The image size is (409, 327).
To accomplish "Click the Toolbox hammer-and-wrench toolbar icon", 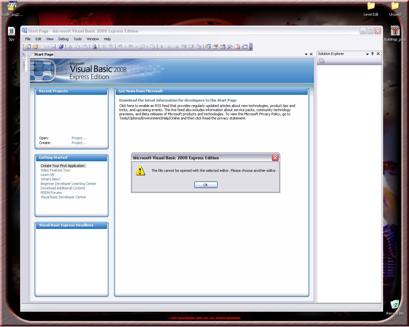I will pos(230,47).
